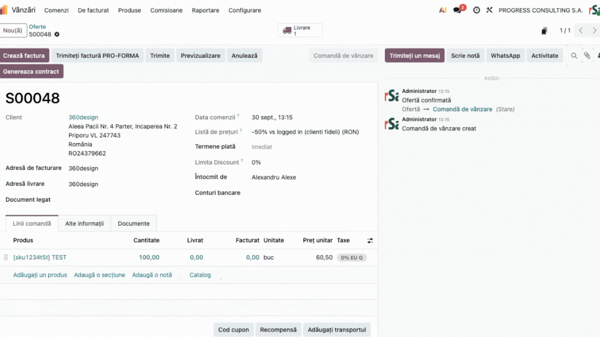Grab the drag handle of TEST line
The image size is (600, 337).
6,257
